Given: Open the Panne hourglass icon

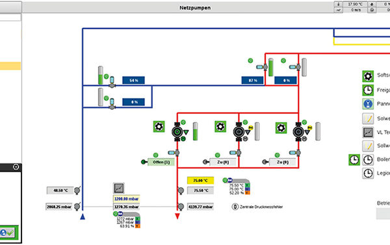Looking at the screenshot, I should point(368,104).
